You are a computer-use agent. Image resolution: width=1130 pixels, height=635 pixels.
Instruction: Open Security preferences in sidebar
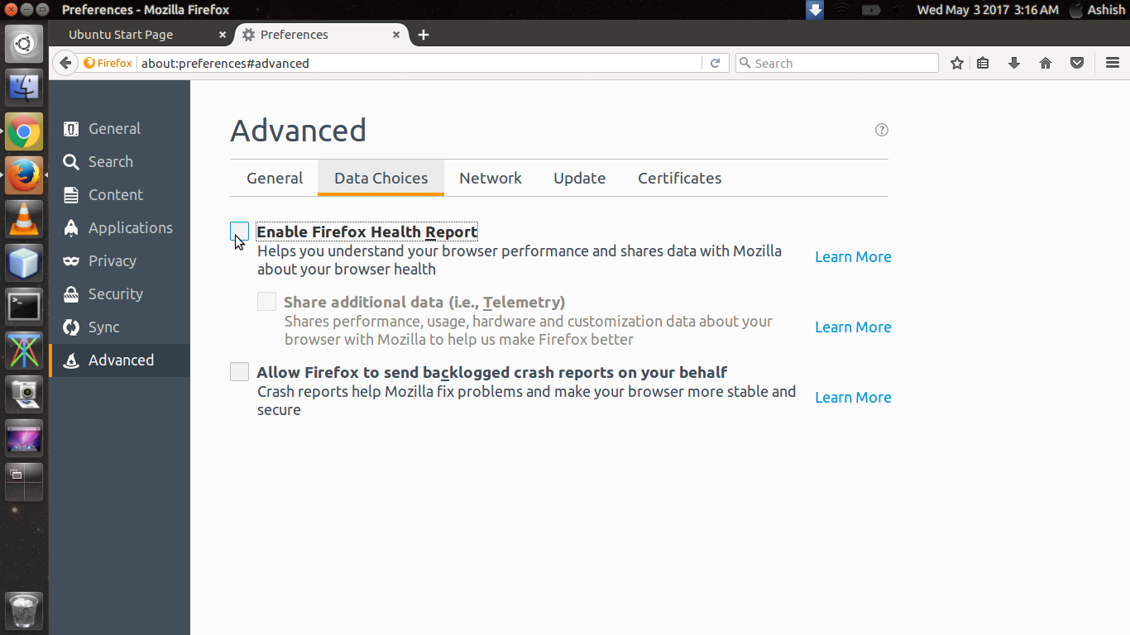pyautogui.click(x=119, y=294)
